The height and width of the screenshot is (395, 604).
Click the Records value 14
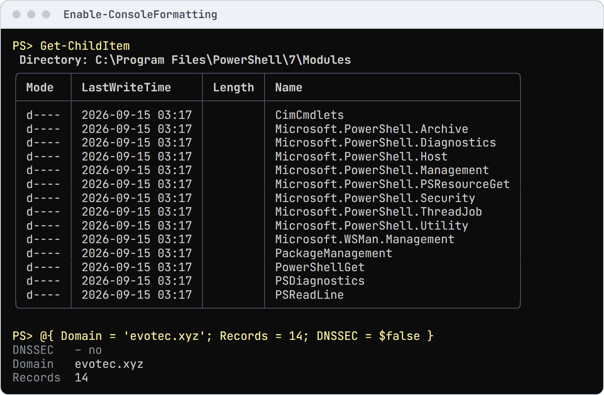81,378
